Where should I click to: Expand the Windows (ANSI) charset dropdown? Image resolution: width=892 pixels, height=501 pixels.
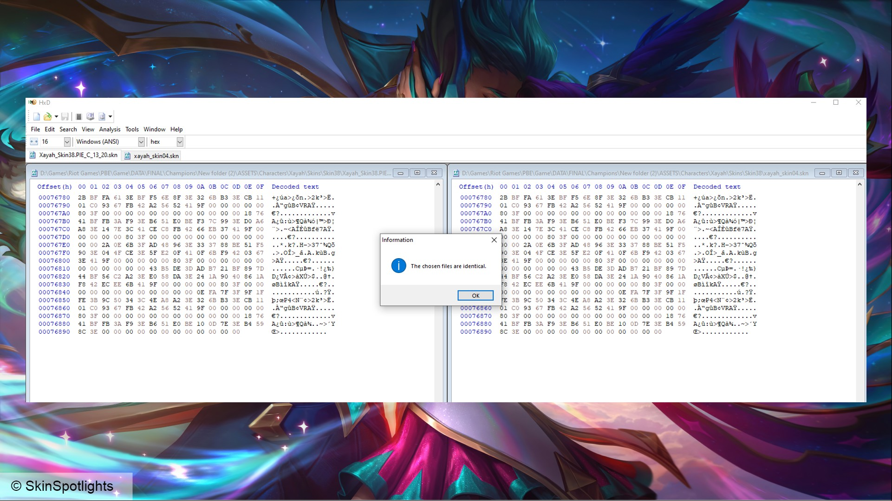[x=141, y=142]
